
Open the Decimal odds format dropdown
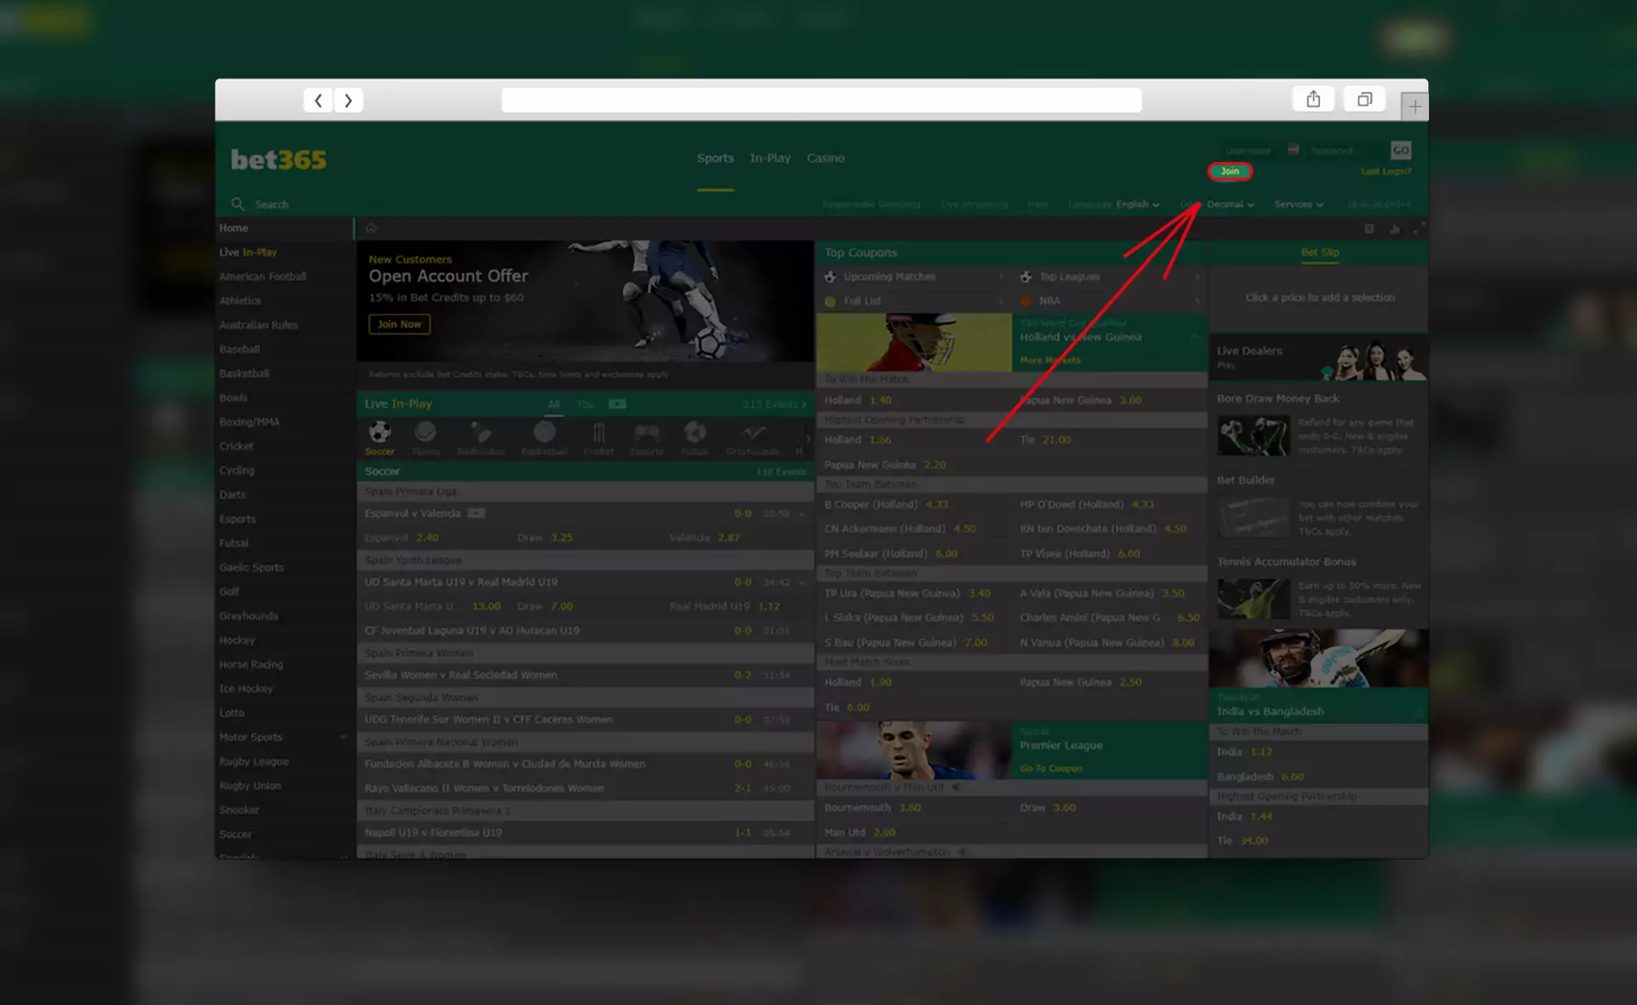pos(1229,205)
